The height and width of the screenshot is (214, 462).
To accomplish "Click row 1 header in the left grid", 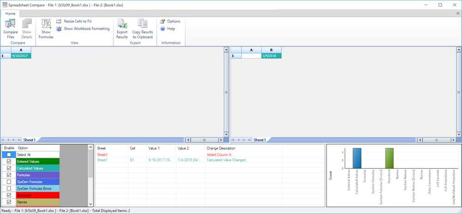I will tap(6, 55).
